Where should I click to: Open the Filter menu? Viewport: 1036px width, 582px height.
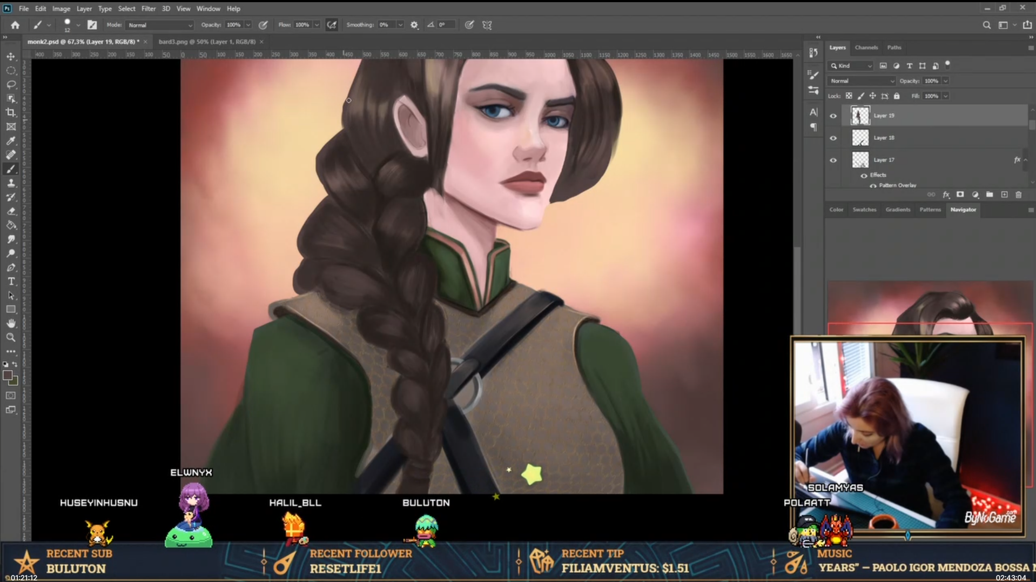click(x=148, y=9)
